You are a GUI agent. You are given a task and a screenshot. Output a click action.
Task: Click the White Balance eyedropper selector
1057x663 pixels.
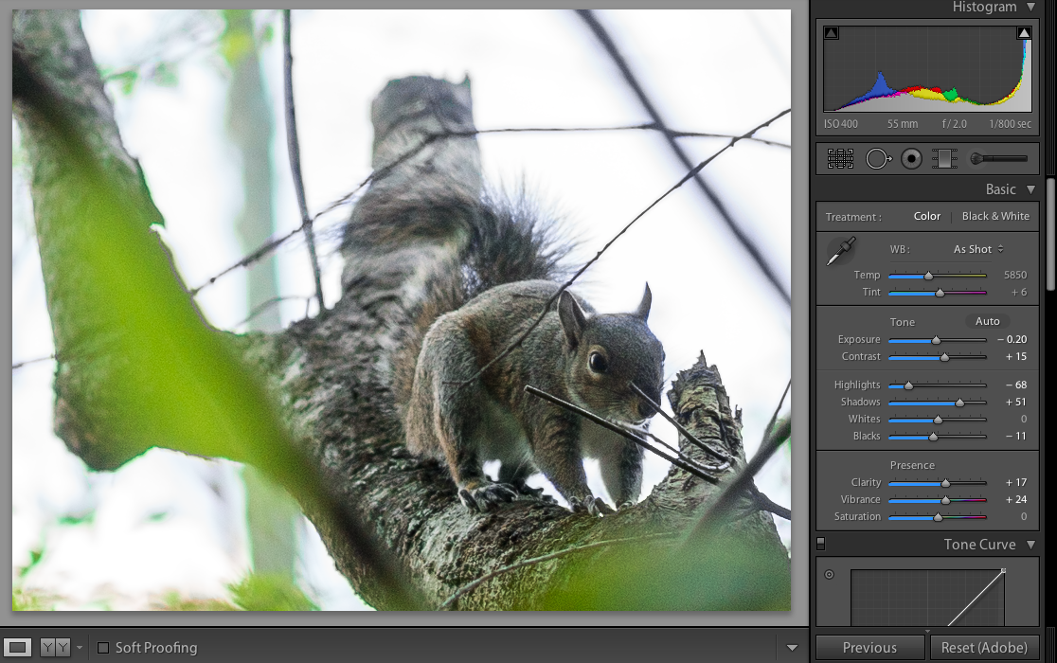coord(840,252)
